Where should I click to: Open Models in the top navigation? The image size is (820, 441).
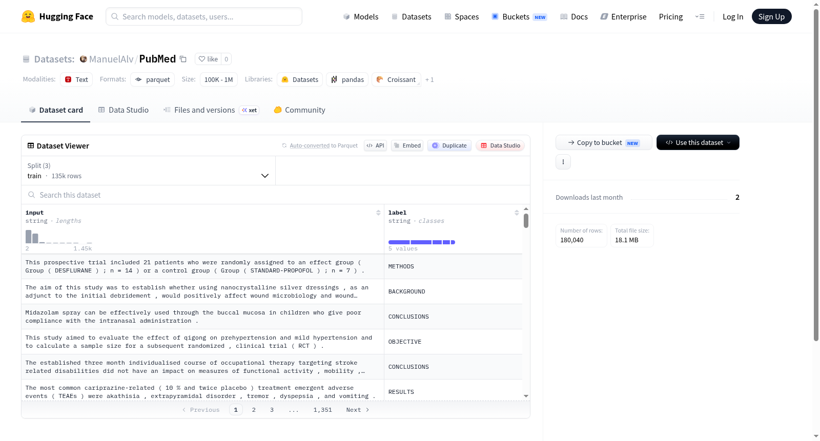pos(361,16)
